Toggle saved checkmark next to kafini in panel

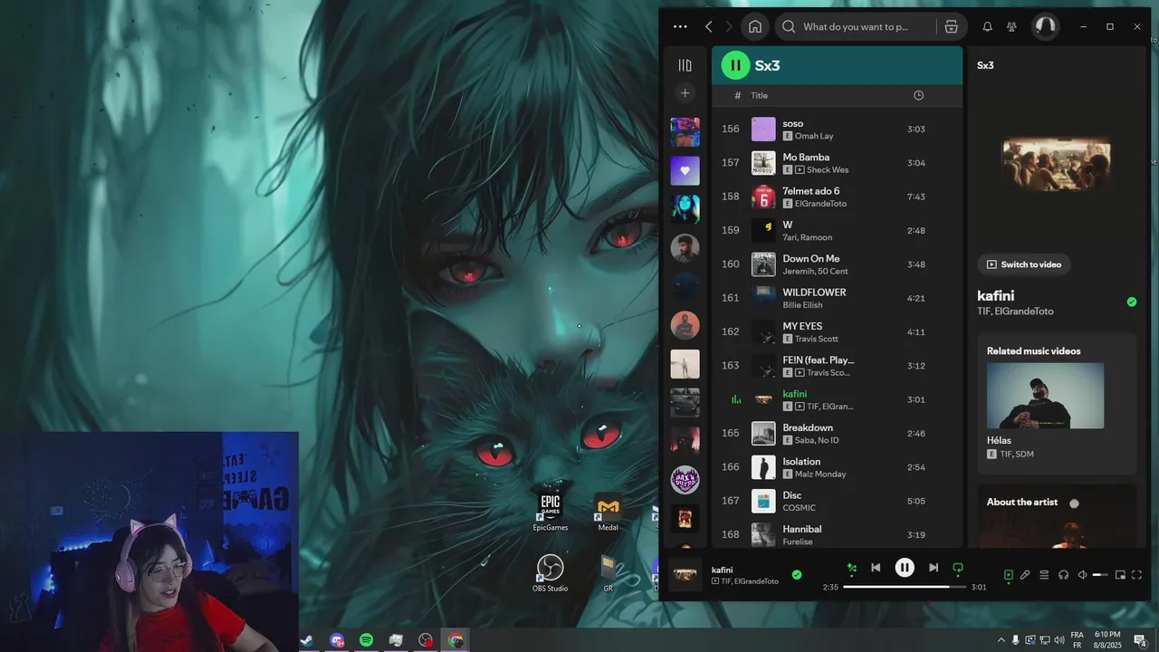(x=1131, y=302)
